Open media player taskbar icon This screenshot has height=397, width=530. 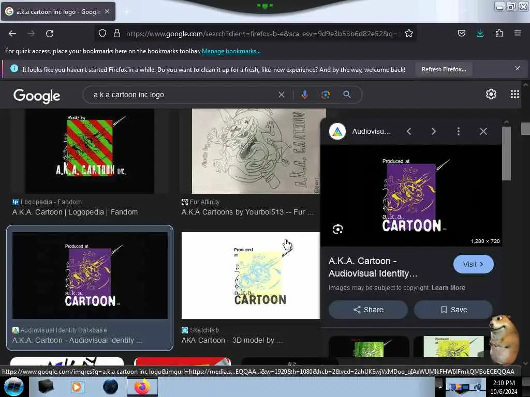click(x=77, y=387)
